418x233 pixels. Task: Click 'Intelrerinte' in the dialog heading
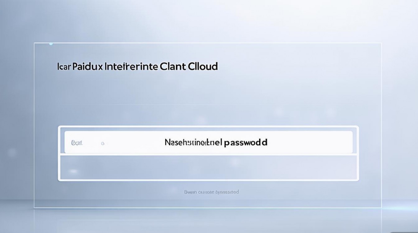pyautogui.click(x=131, y=67)
